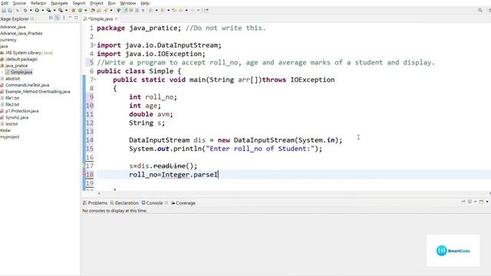Click the green Run play button
Viewport: 491px width, 276px height.
[37, 10]
